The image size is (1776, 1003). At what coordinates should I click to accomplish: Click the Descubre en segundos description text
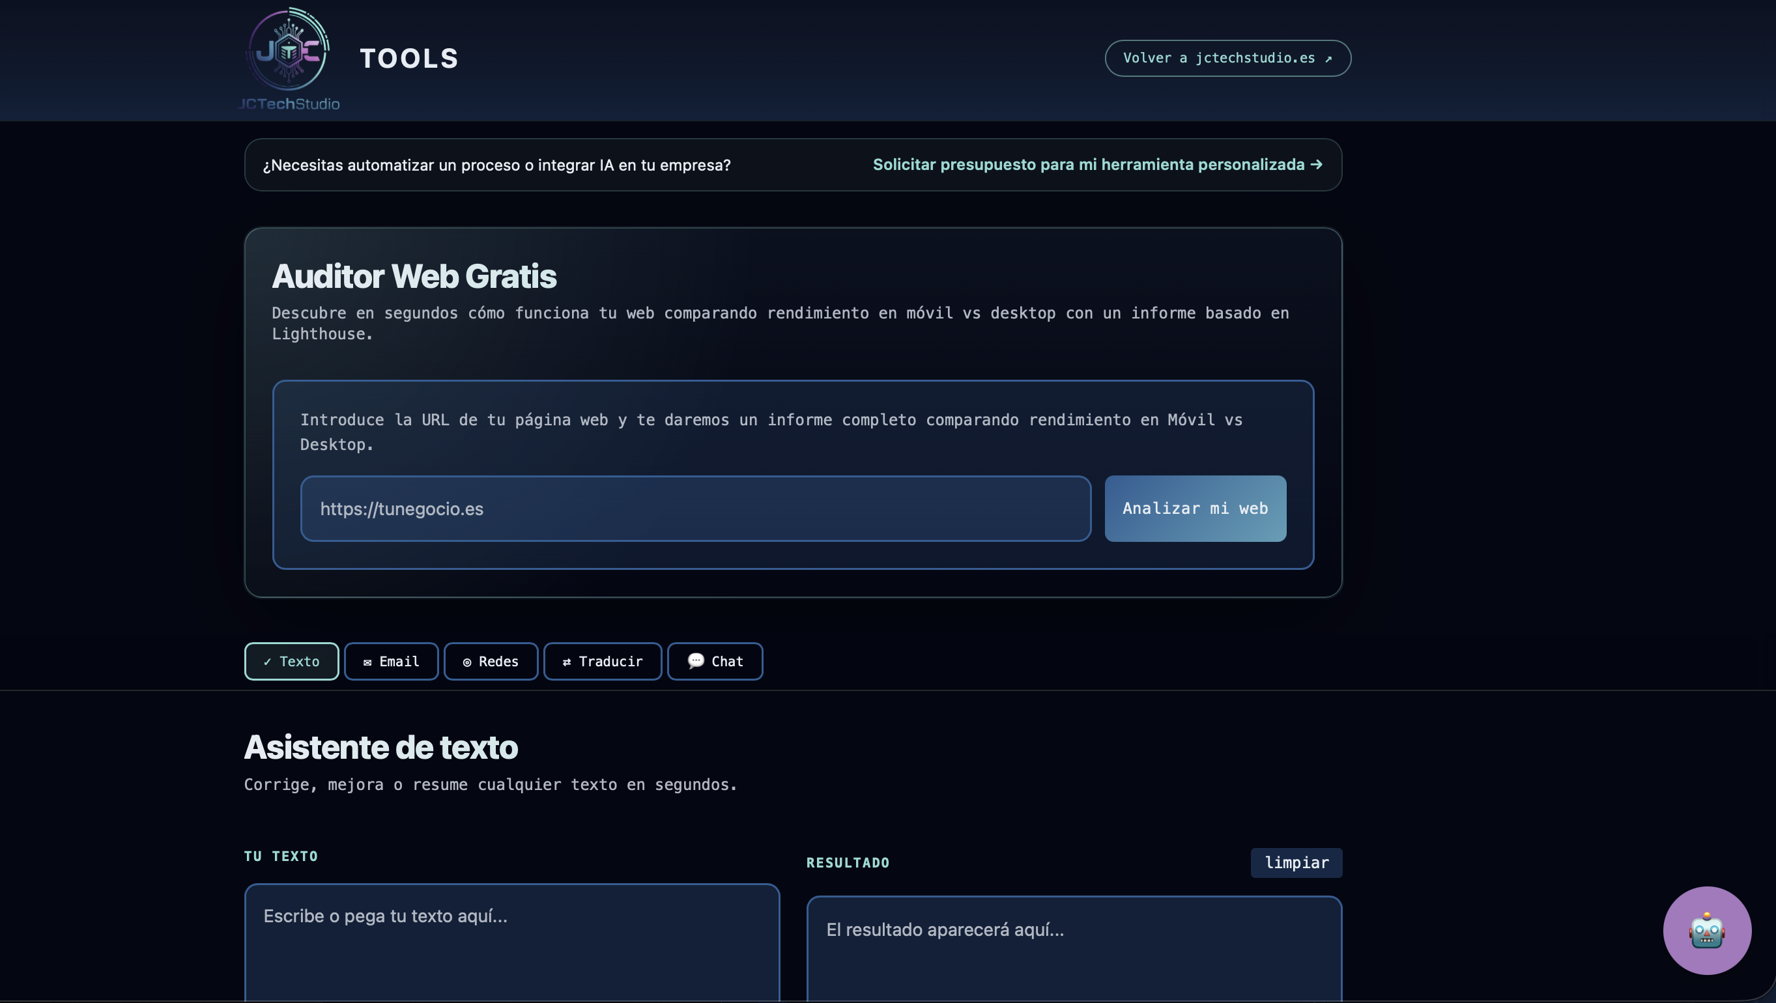(780, 323)
